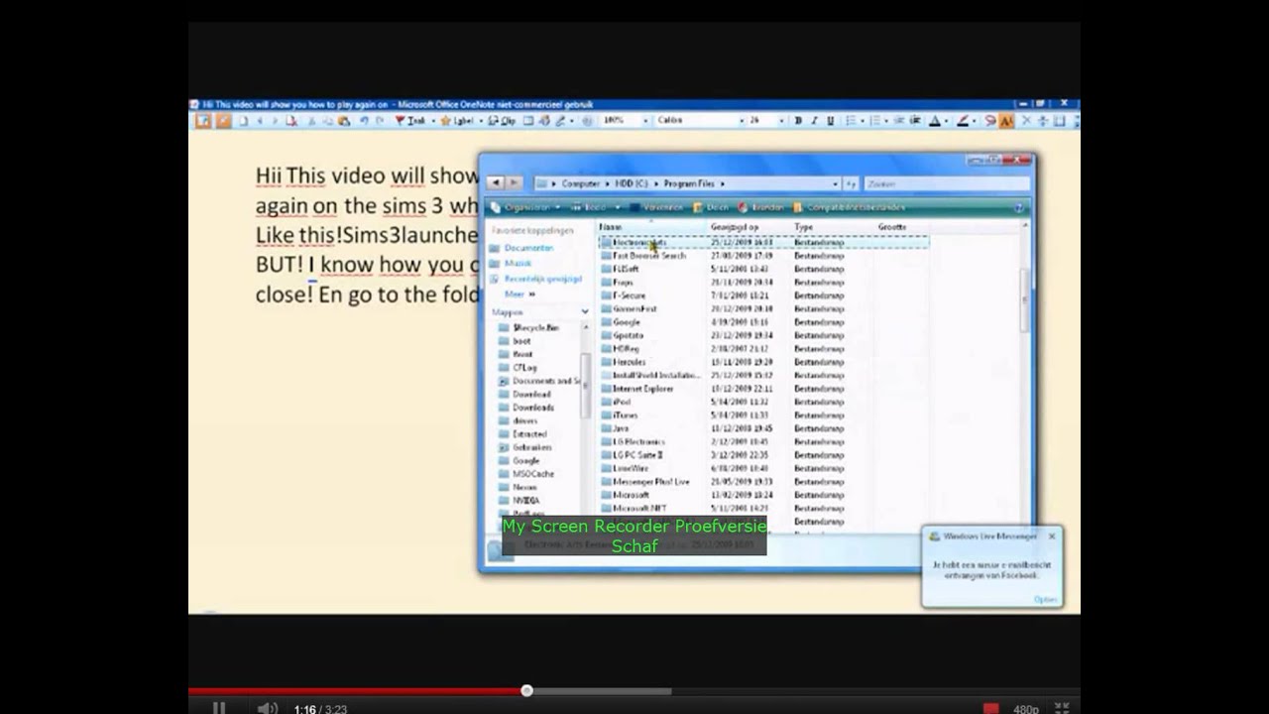Image resolution: width=1269 pixels, height=714 pixels.
Task: Sort by the Type column header
Action: coord(833,227)
